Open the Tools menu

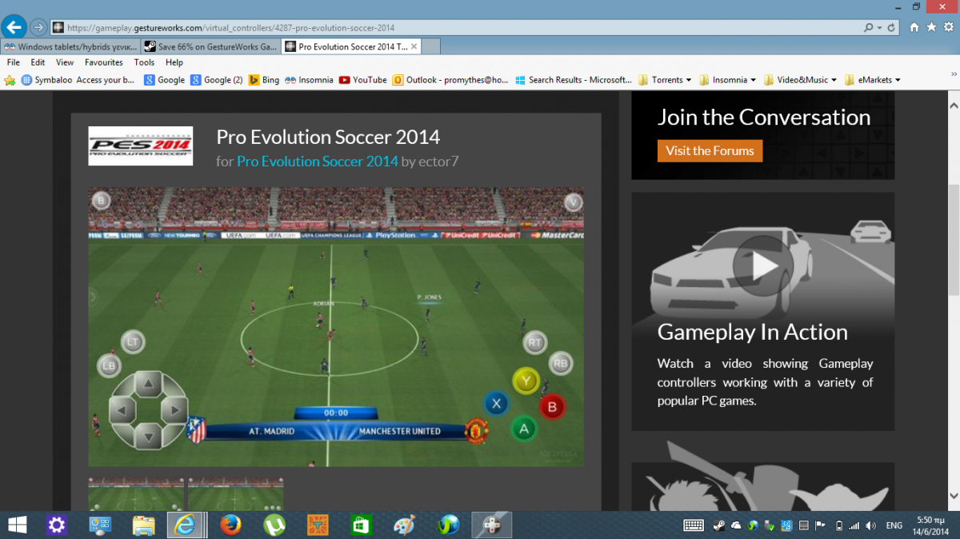[145, 62]
